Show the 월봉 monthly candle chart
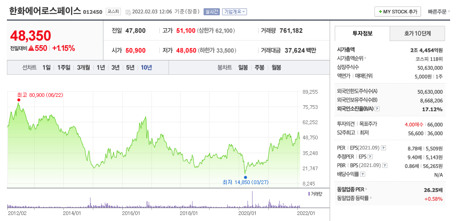 (276, 67)
